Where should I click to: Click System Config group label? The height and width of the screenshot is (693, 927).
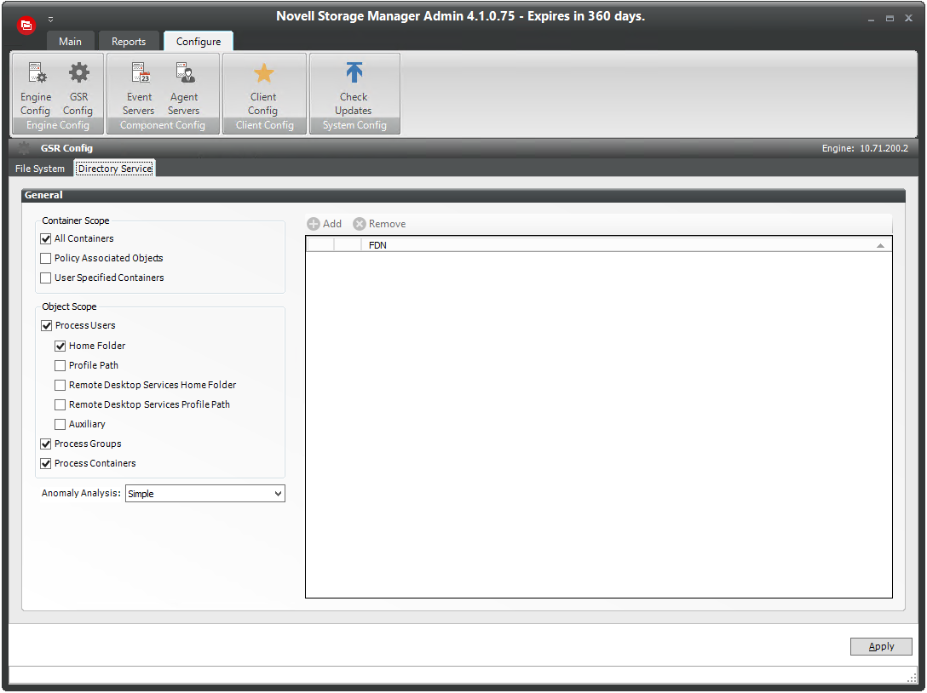pos(354,125)
